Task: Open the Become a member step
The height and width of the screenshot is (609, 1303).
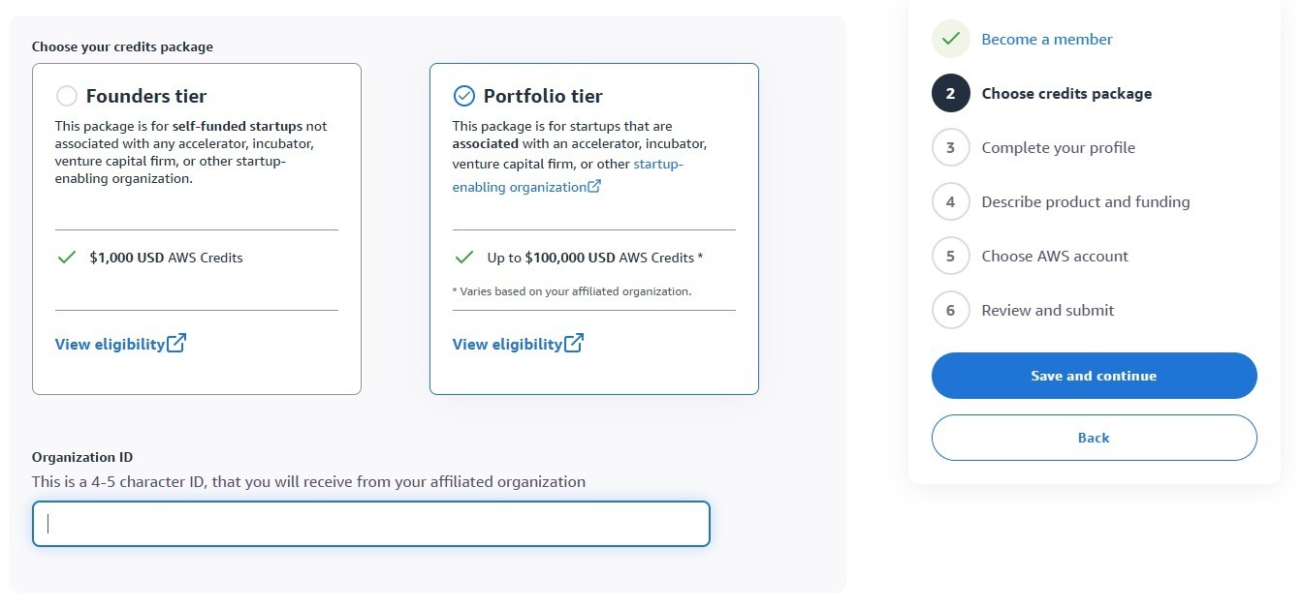Action: [x=1047, y=39]
